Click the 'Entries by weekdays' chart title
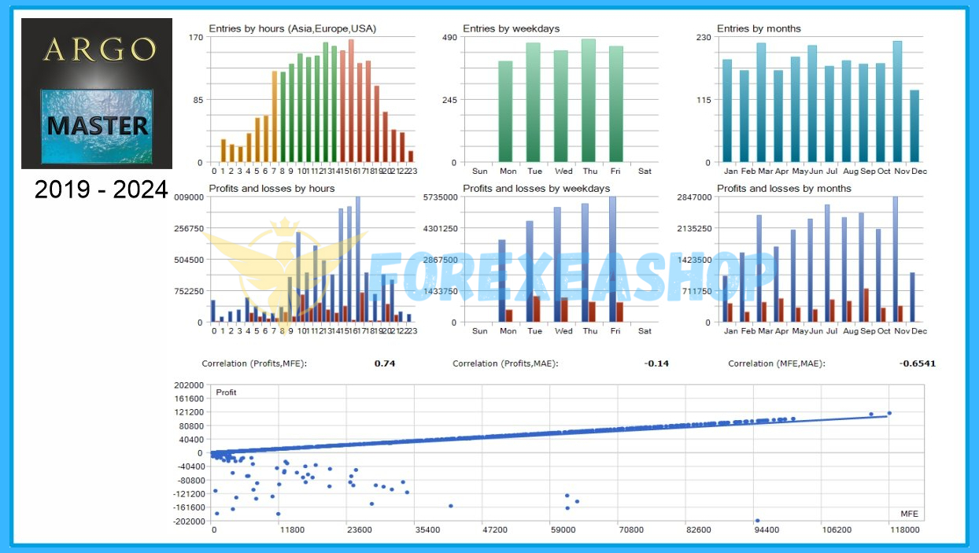Viewport: 979px width, 553px height. [x=511, y=29]
